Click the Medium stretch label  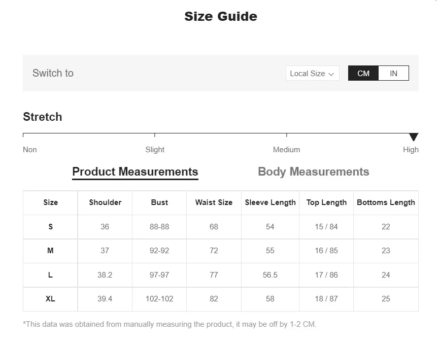pyautogui.click(x=286, y=150)
